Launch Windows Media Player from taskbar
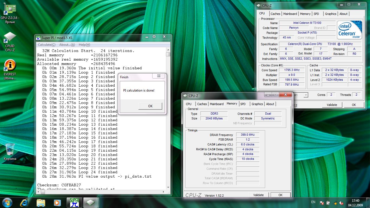 click(x=57, y=203)
